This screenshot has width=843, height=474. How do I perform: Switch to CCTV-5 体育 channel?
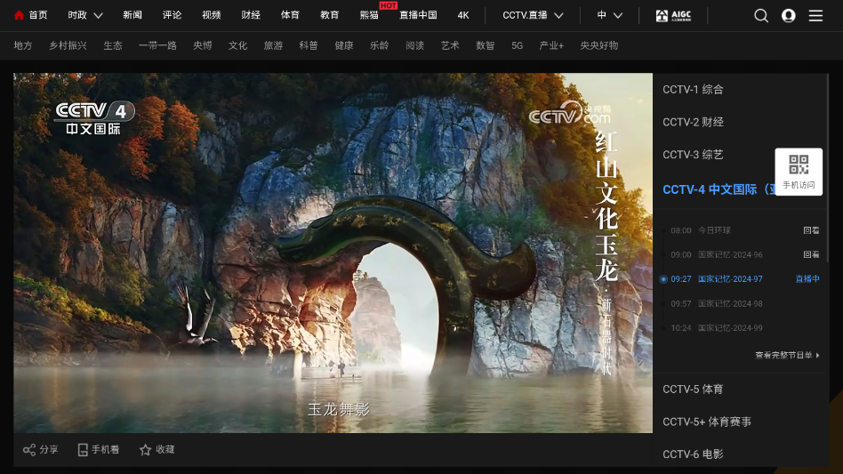click(x=693, y=390)
